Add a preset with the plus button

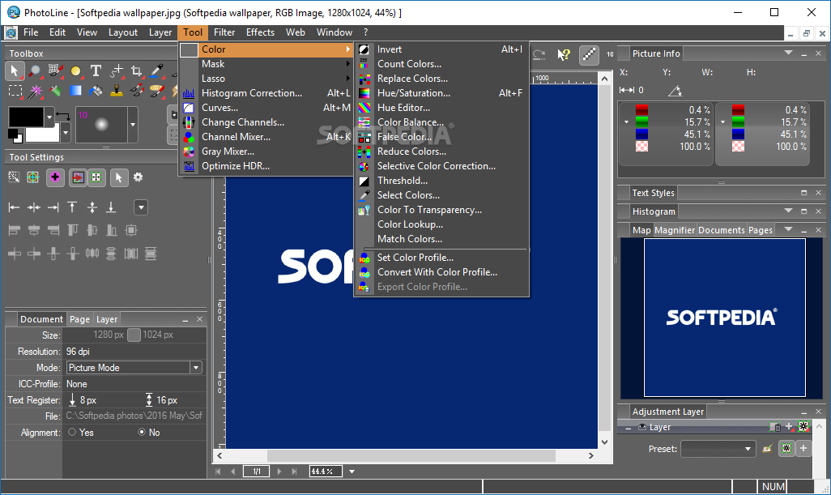click(803, 448)
